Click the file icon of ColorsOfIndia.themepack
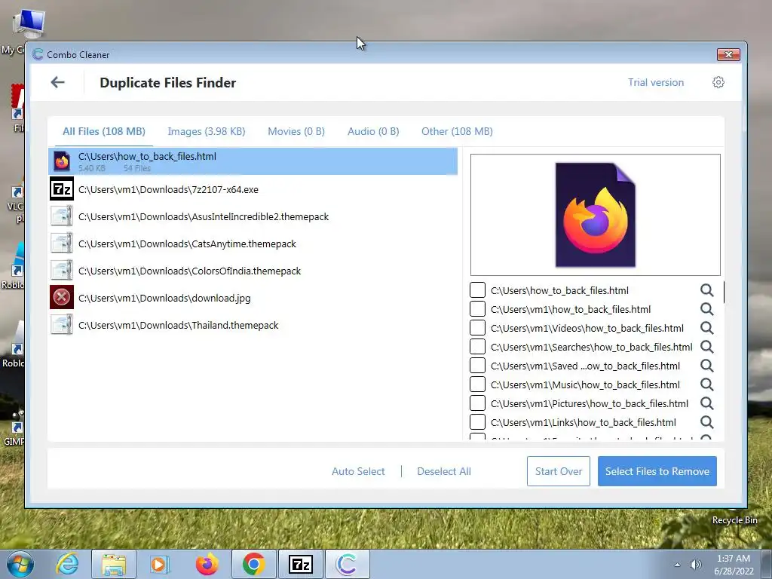 62,271
